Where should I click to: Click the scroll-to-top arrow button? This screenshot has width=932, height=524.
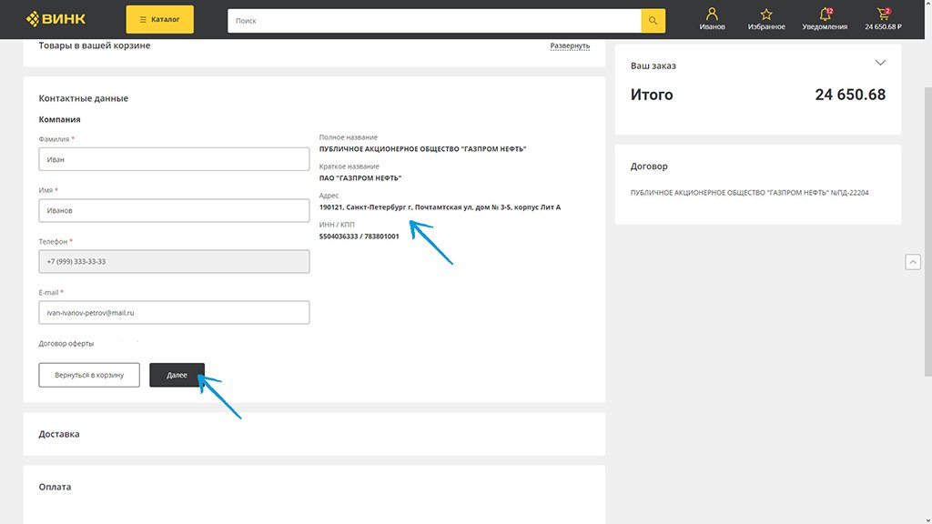(913, 262)
